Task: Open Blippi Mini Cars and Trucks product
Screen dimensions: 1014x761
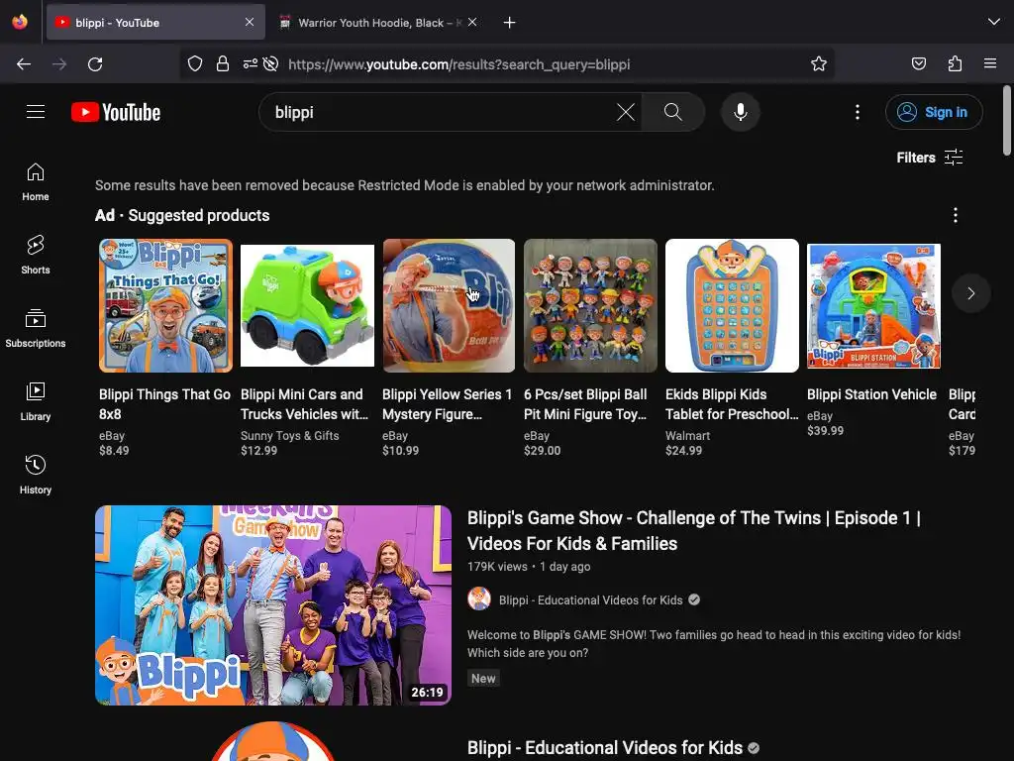Action: click(x=305, y=404)
